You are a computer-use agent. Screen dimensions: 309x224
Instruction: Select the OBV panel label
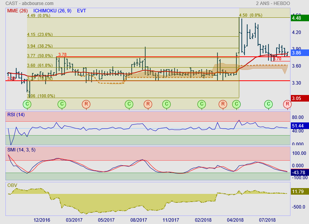[x=12, y=185]
